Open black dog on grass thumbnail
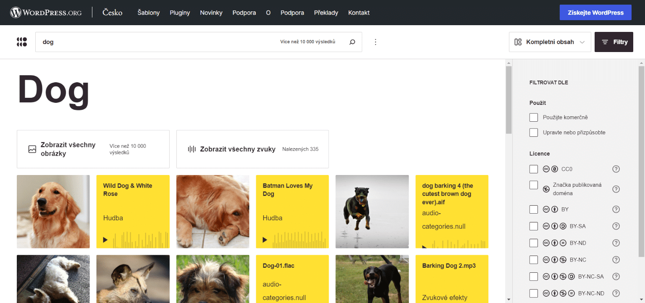645x303 pixels. click(372, 279)
